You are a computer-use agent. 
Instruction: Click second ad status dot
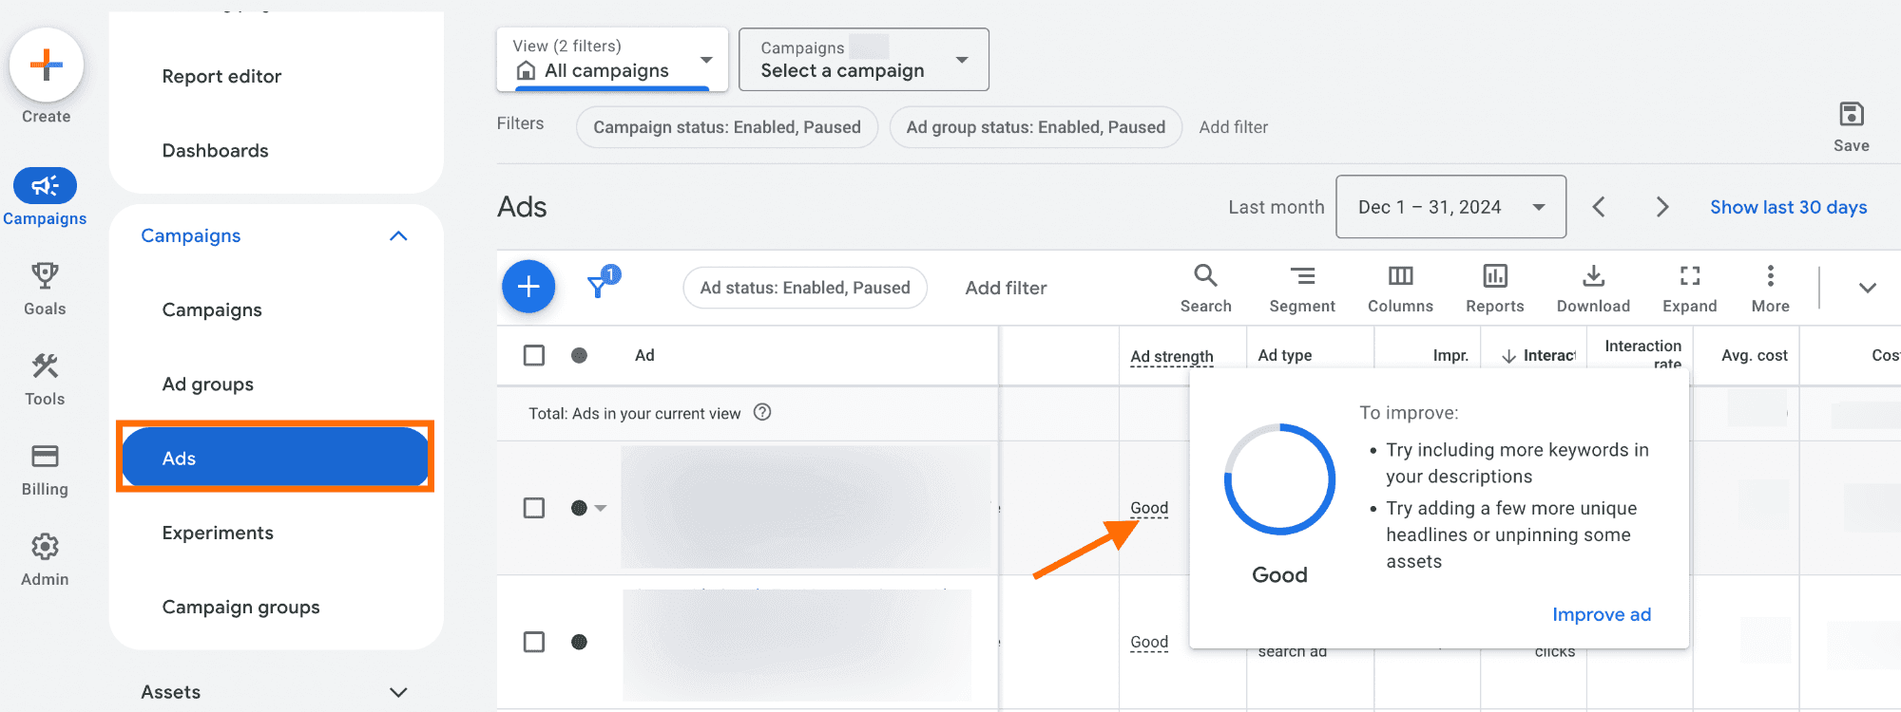[x=579, y=642]
